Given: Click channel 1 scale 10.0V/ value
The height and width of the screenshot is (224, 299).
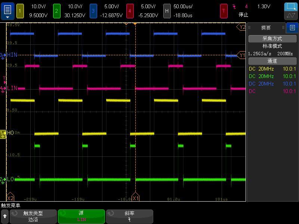Looking at the screenshot, I should pyautogui.click(x=38, y=6).
